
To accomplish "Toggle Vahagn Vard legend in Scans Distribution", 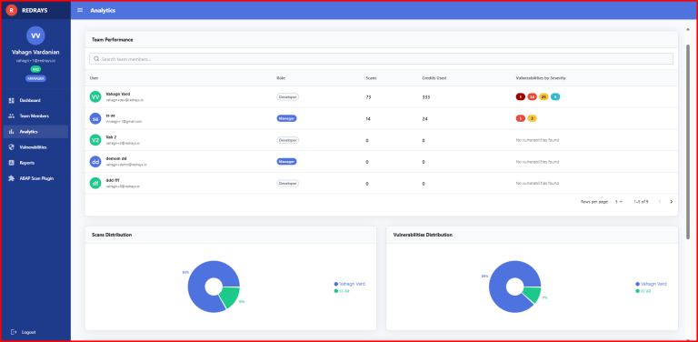I will [349, 284].
